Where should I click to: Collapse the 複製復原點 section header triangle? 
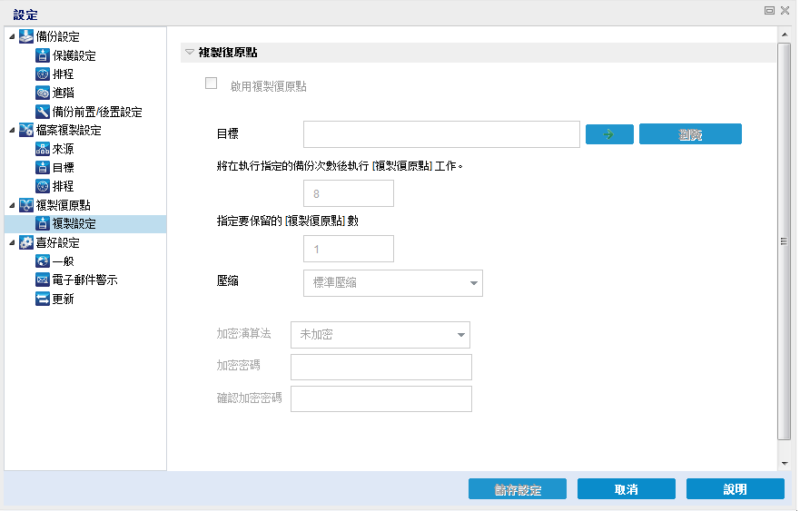point(189,53)
